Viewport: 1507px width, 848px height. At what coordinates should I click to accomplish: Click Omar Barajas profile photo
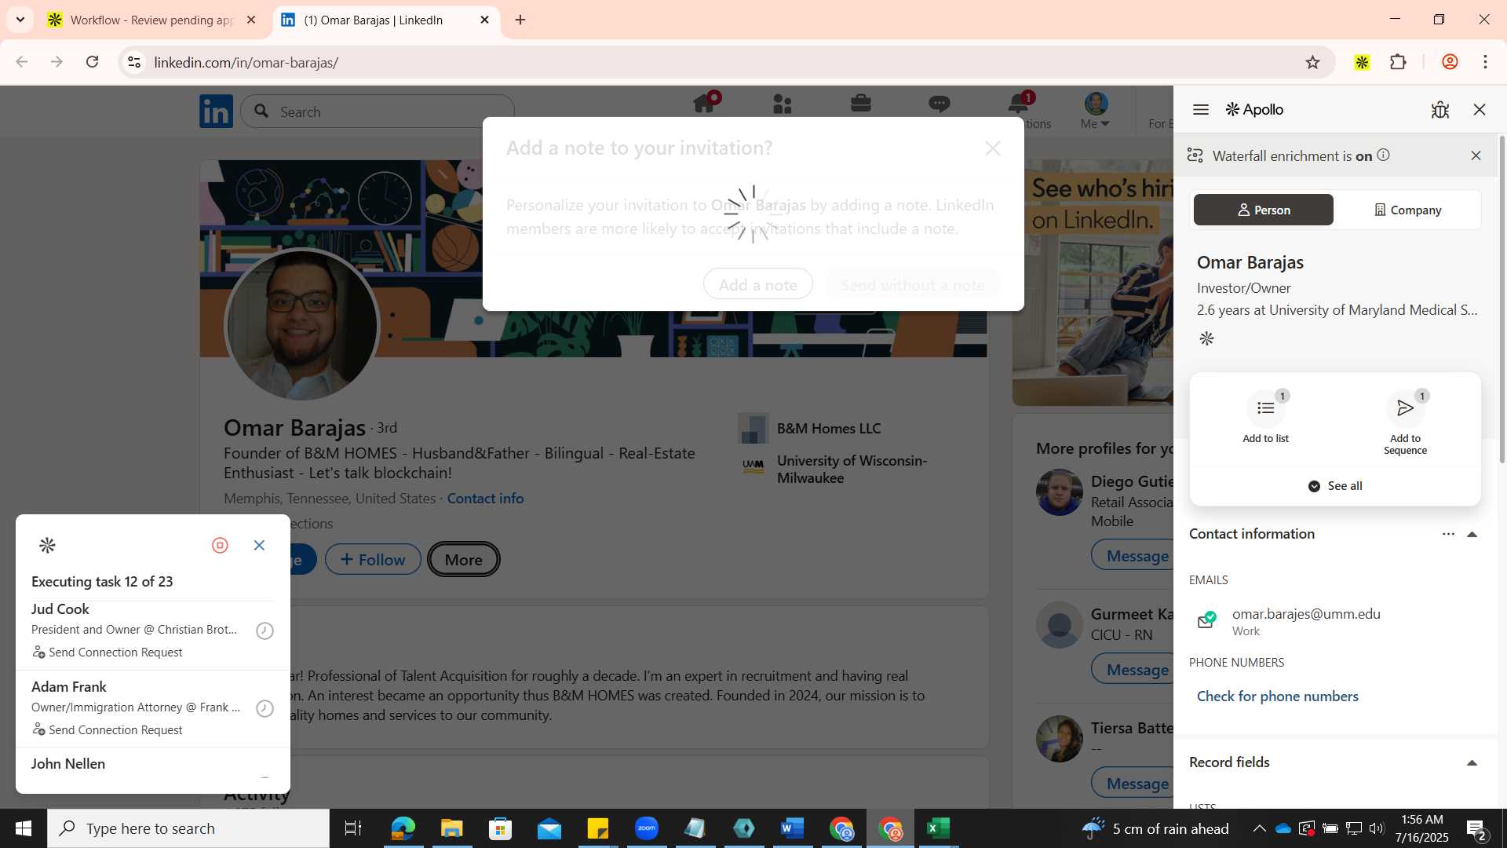[x=301, y=325]
